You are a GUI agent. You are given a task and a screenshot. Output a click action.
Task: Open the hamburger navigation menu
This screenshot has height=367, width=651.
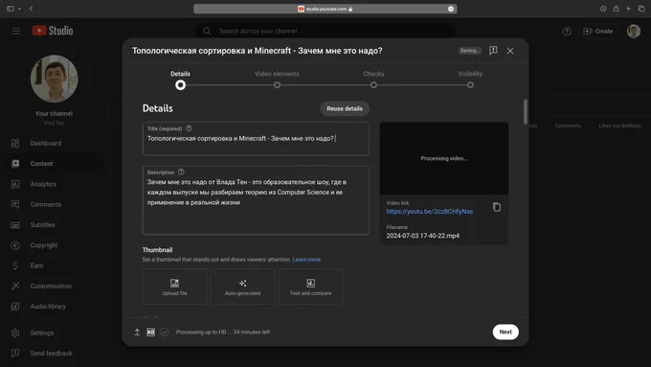(x=16, y=32)
